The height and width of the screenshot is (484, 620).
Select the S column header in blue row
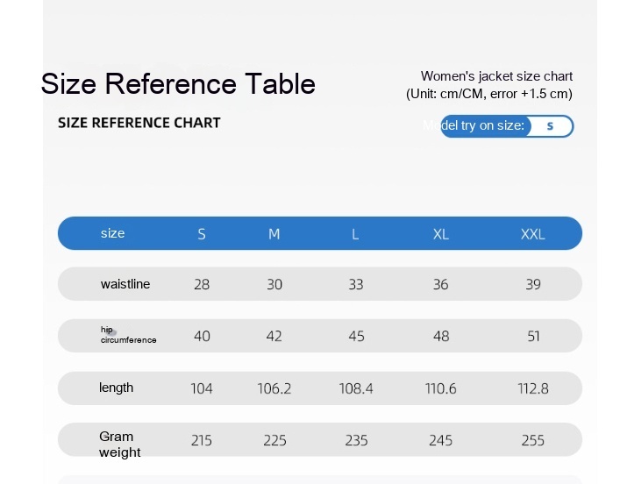(x=202, y=234)
